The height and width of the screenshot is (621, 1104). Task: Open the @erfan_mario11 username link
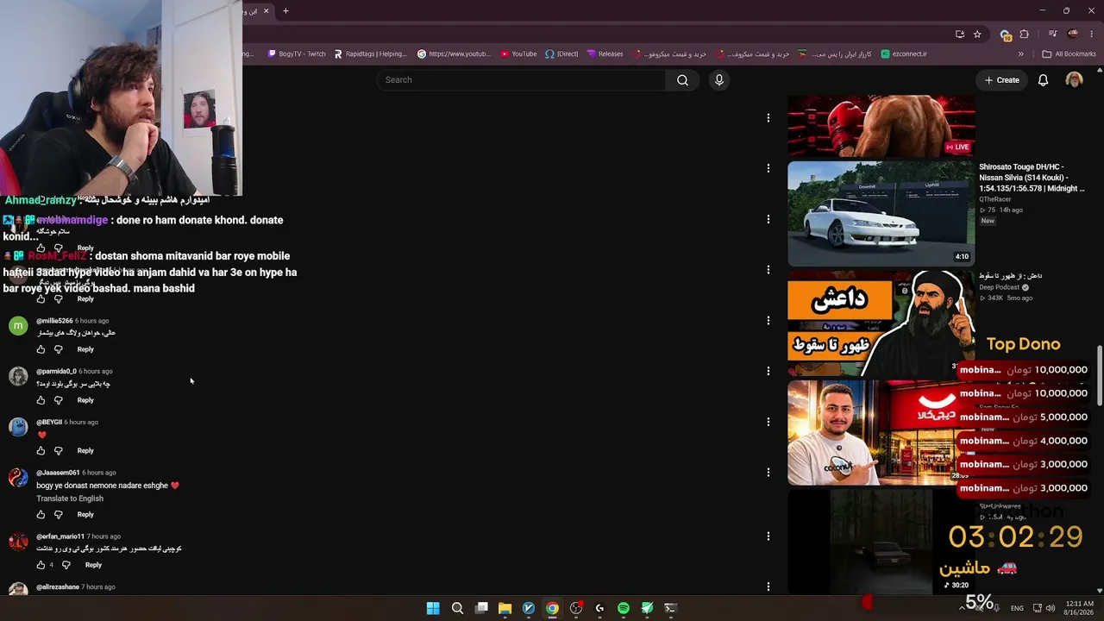pos(60,536)
